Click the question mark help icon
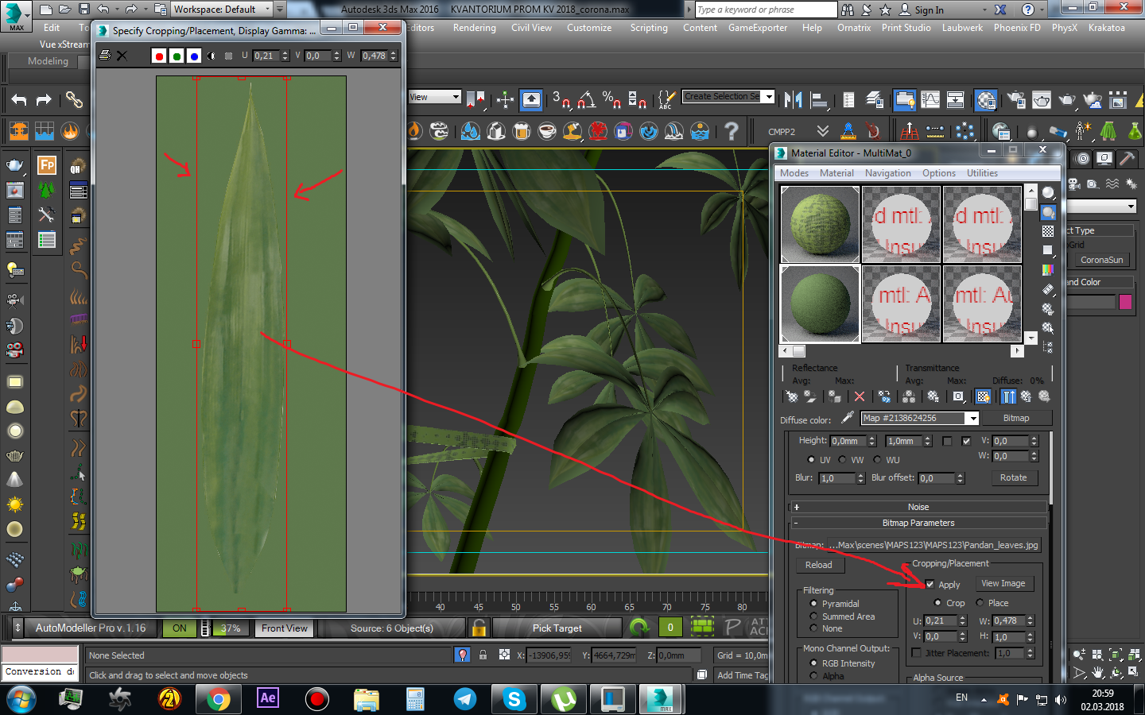Screen dimensions: 1145x715 732,131
